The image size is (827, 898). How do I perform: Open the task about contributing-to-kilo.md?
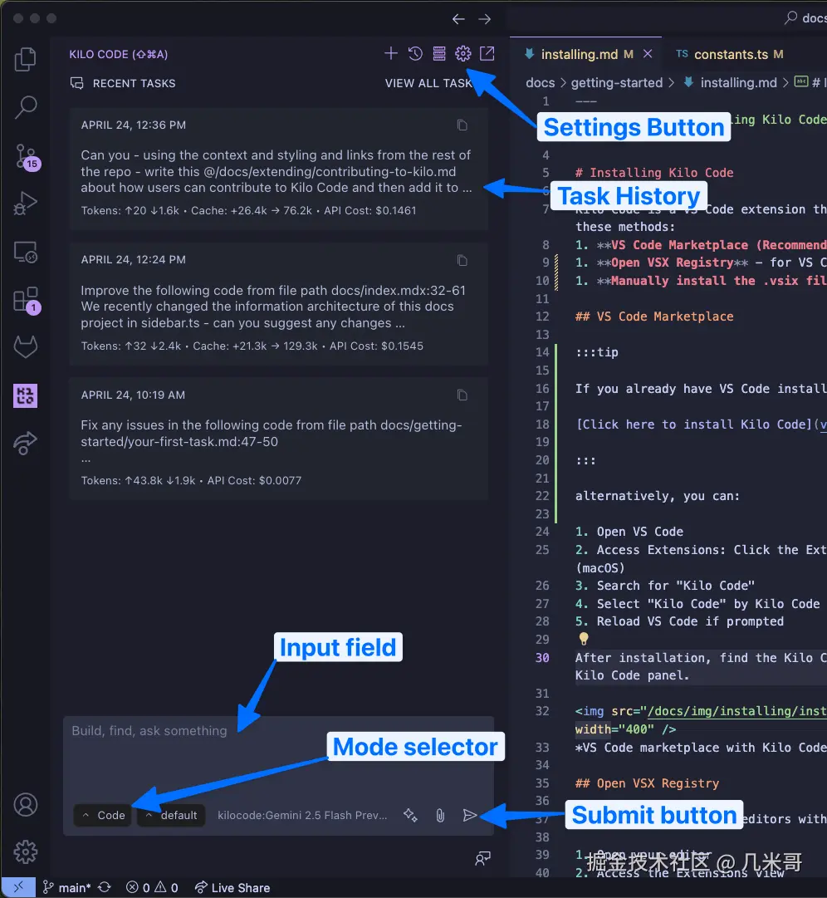[279, 169]
